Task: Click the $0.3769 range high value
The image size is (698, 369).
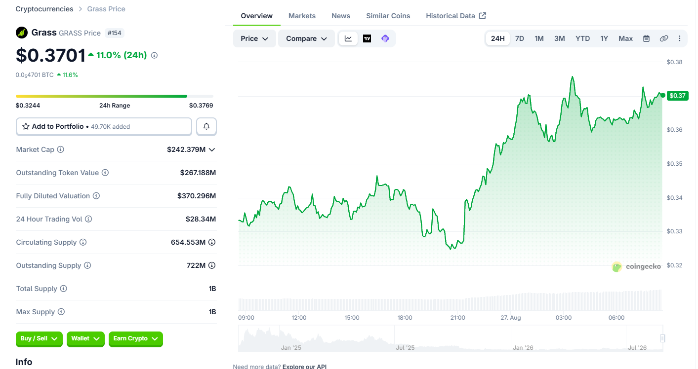Action: [201, 106]
